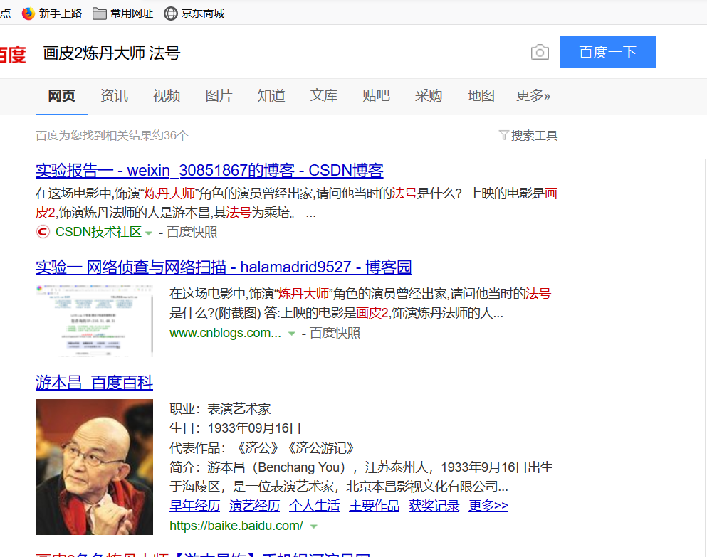Click the 游本昌 portrait photo
The width and height of the screenshot is (707, 557).
[x=94, y=467]
